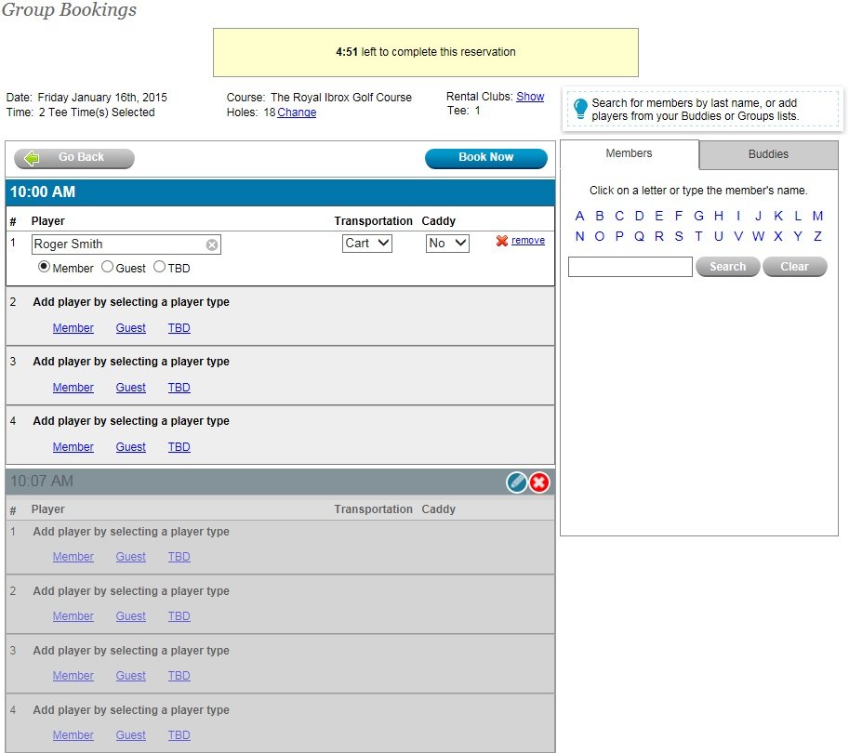Select the TBD radio button
Image resolution: width=849 pixels, height=753 pixels.
click(x=160, y=268)
